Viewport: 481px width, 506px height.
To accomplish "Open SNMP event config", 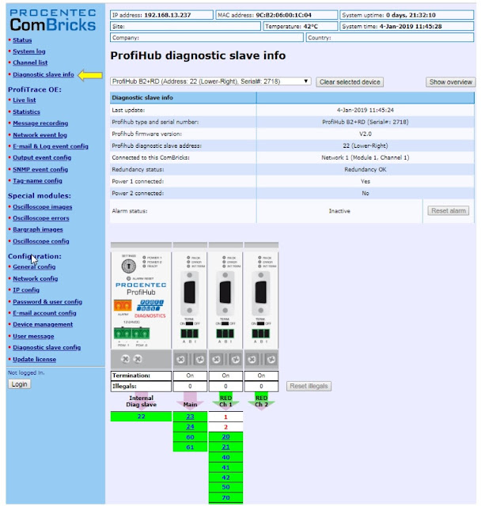I will [40, 169].
